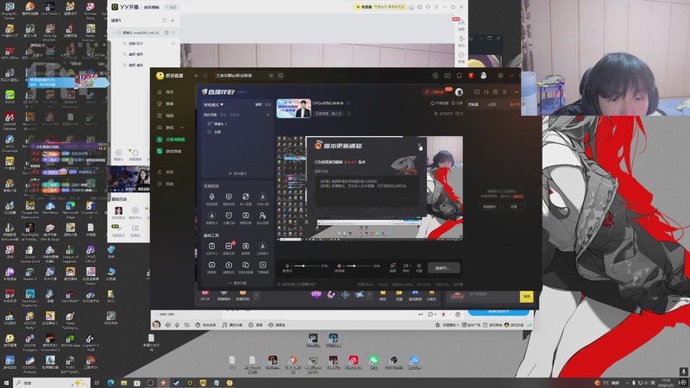
Task: Open the hamburger menu in 直播伴侣 title bar
Action: click(x=505, y=92)
